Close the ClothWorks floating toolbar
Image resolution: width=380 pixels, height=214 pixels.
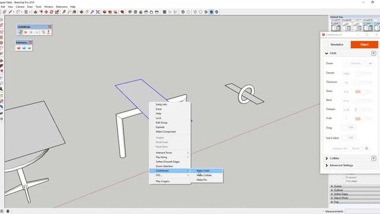pyautogui.click(x=50, y=27)
